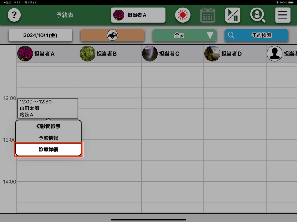Select 予約情報 from popup menu

48,138
